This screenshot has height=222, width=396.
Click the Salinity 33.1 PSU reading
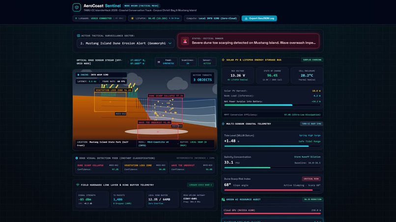(x=231, y=163)
